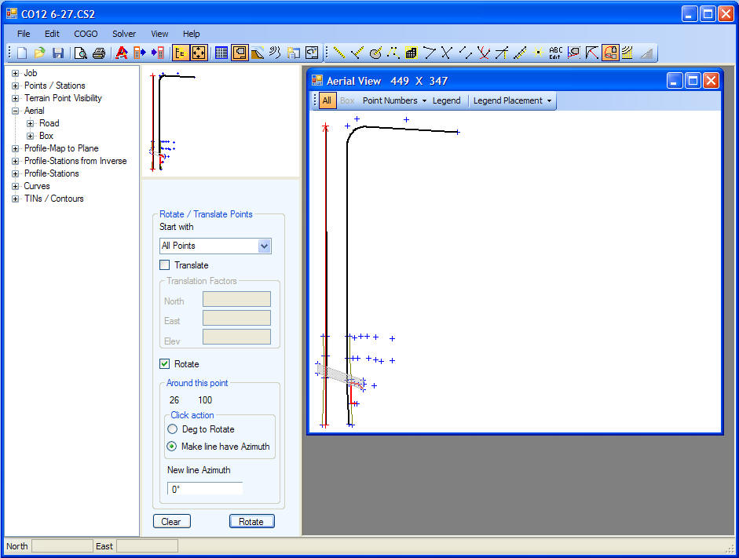Click the New file icon in toolbar

point(22,53)
